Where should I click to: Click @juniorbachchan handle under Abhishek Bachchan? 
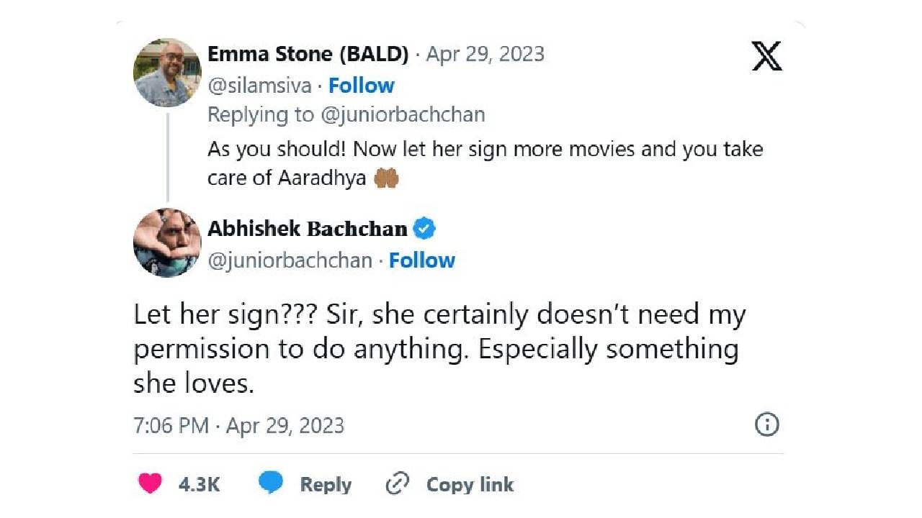[290, 260]
